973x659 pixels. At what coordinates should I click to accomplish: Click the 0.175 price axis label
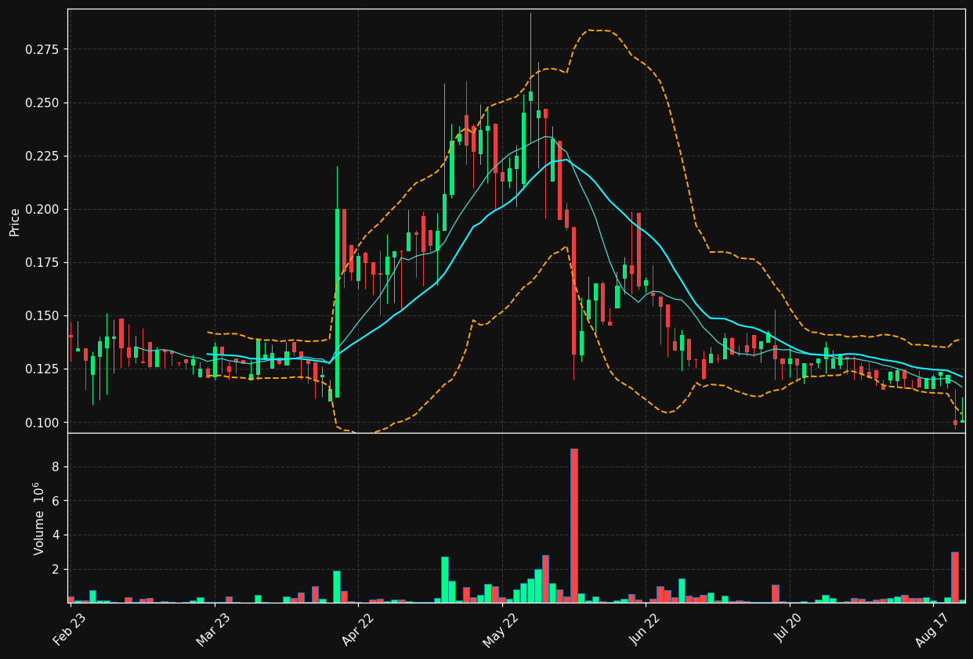43,262
